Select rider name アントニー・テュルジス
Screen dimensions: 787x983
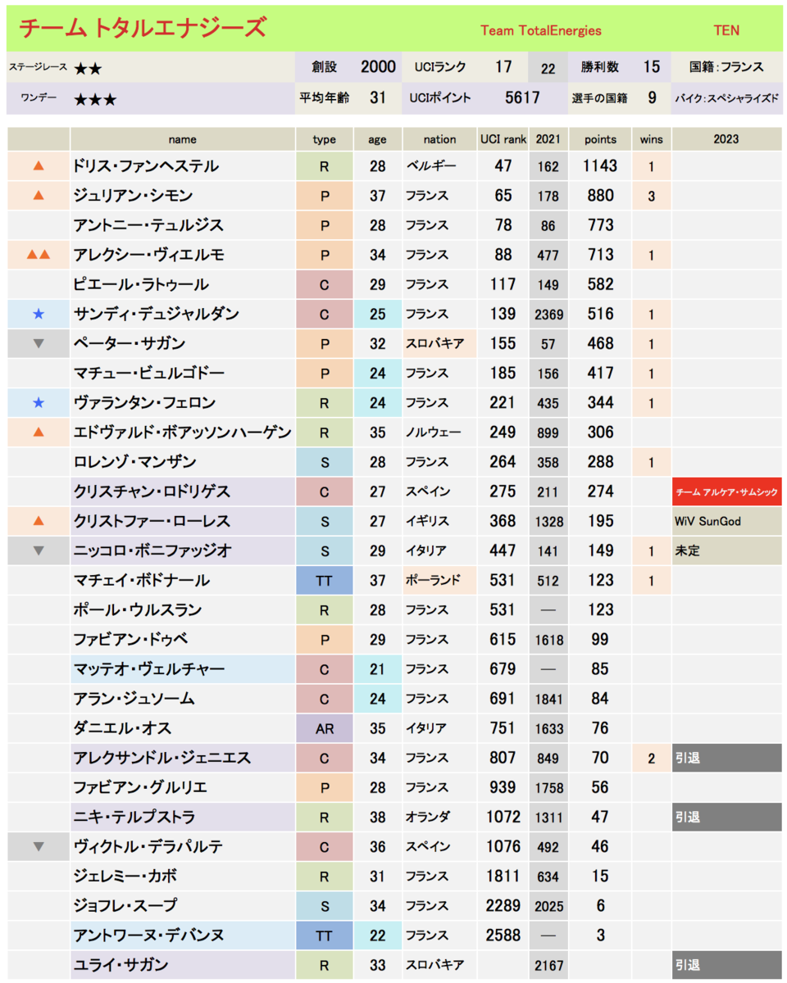click(148, 225)
